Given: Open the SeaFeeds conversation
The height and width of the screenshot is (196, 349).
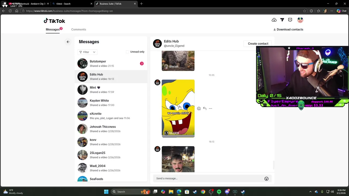Looking at the screenshot, I should [111, 178].
